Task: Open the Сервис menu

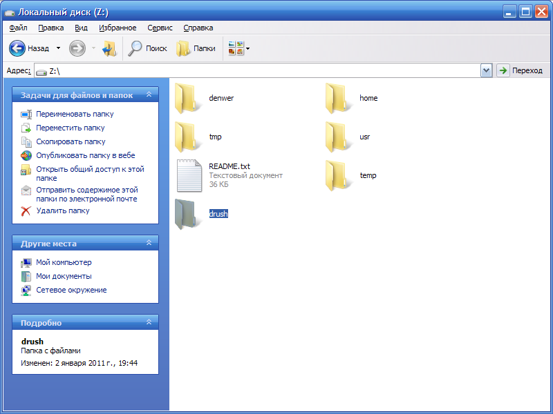Action: [x=160, y=28]
